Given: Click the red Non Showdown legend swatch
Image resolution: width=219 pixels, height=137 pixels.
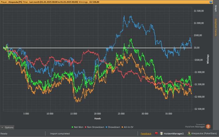Looking at the screenshot, I should tap(86, 127).
